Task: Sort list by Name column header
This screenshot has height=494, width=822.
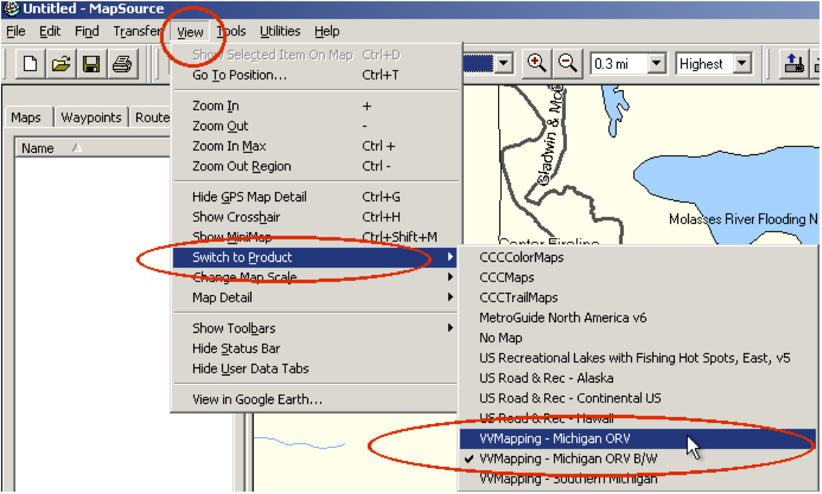Action: click(x=92, y=148)
